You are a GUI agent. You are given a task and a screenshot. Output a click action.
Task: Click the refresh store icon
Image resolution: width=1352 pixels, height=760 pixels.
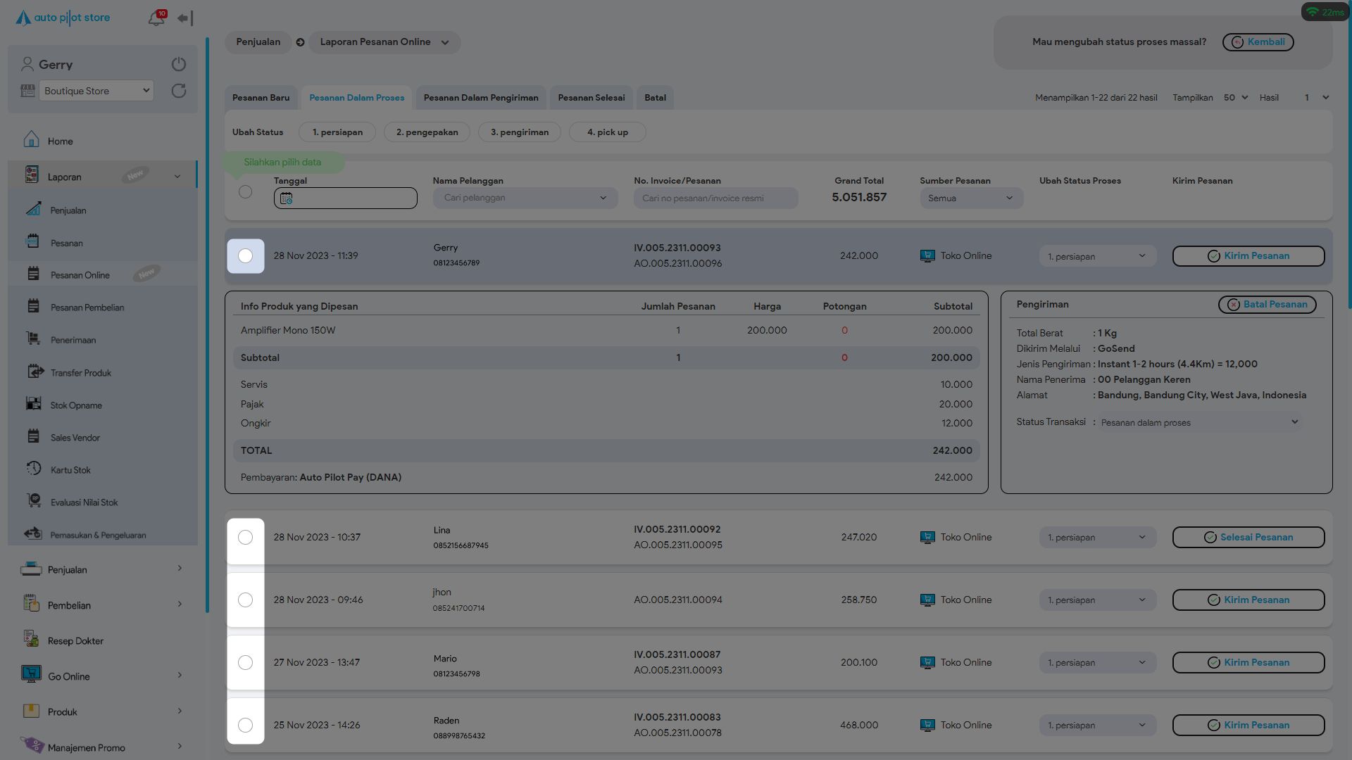click(179, 91)
